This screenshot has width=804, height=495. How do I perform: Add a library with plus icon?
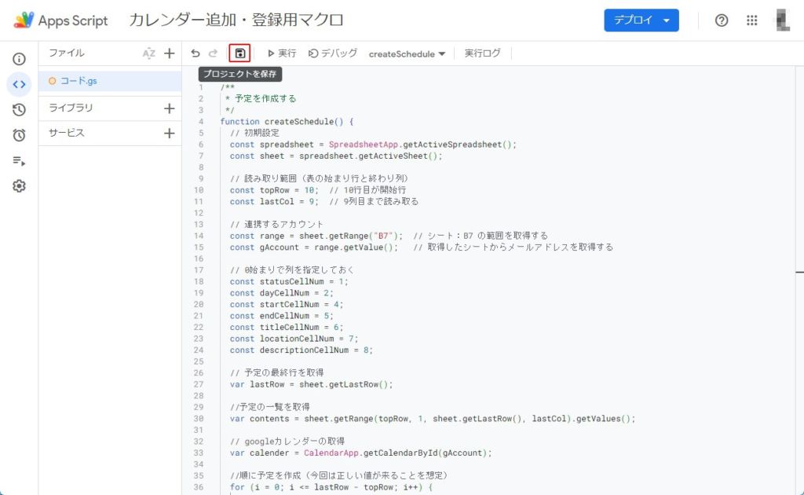(x=169, y=108)
